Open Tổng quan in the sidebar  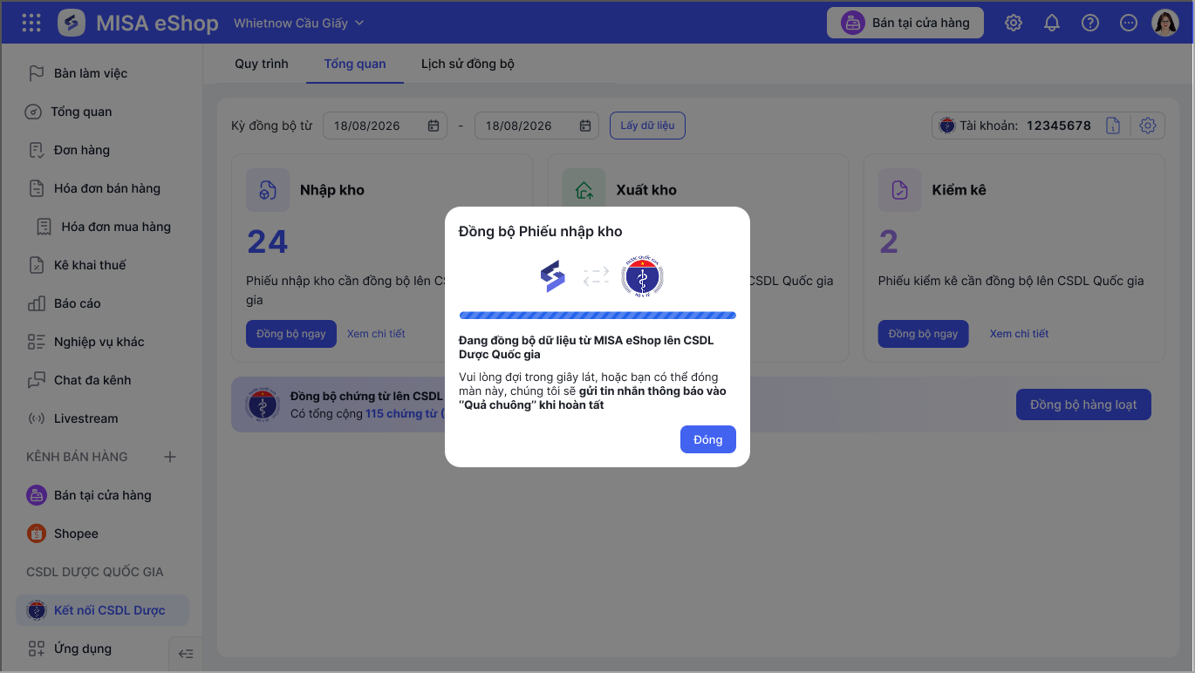pyautogui.click(x=102, y=112)
